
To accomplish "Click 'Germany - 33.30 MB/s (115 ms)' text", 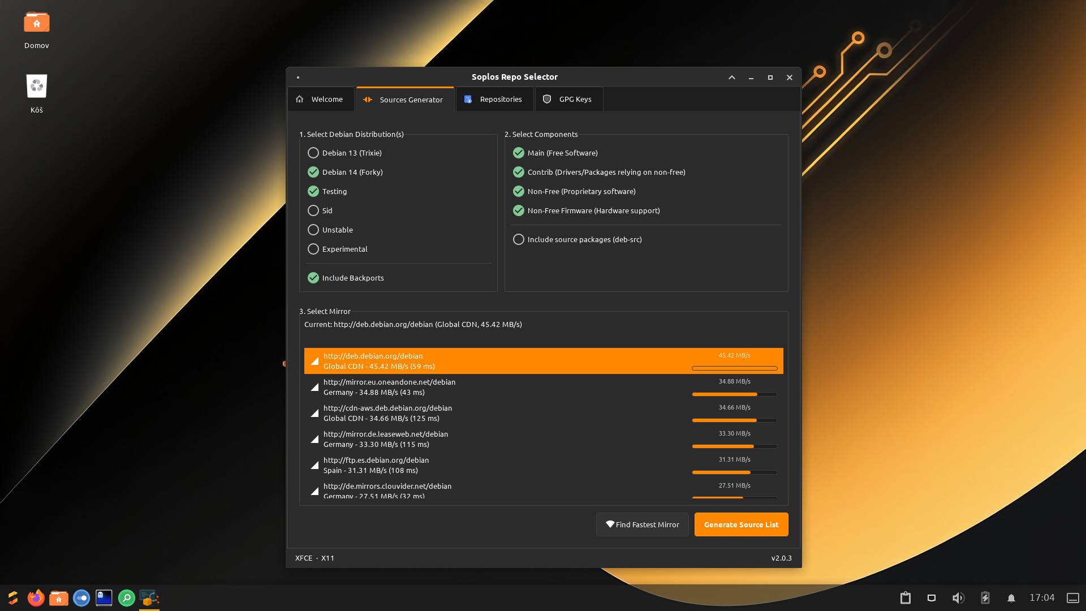I will pyautogui.click(x=376, y=444).
